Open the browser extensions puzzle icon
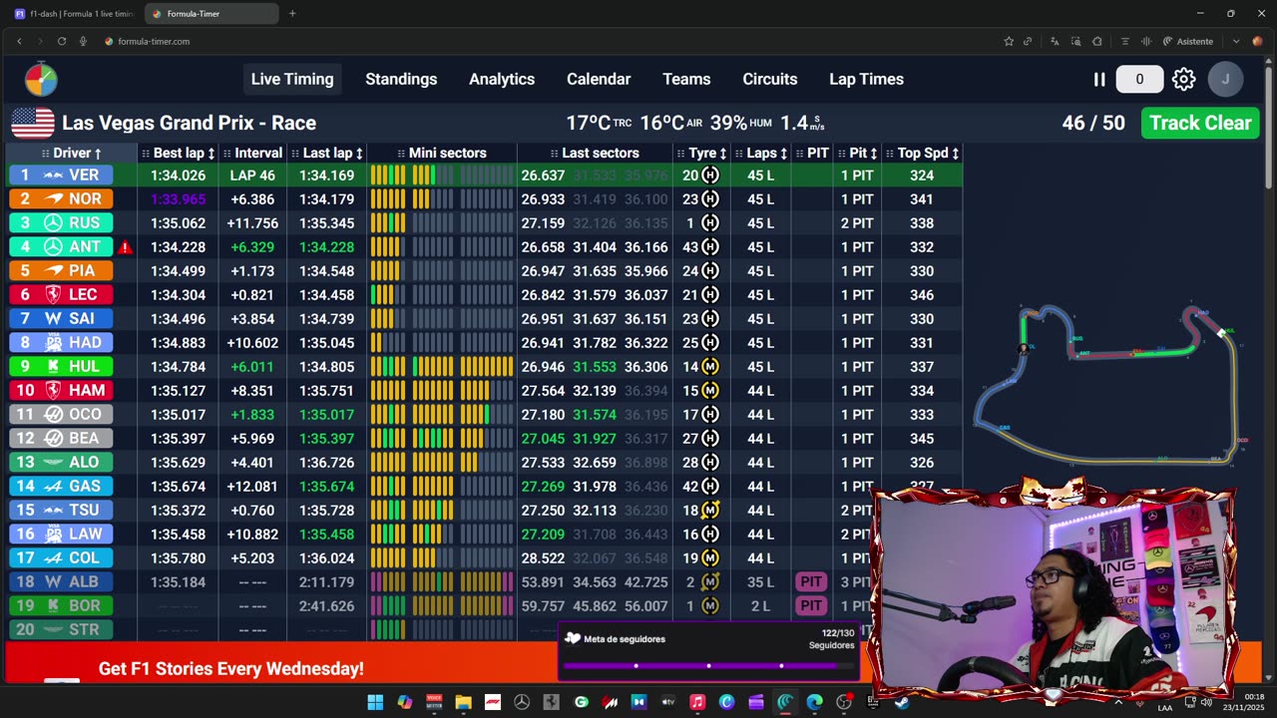Image resolution: width=1277 pixels, height=718 pixels. coord(1097,41)
